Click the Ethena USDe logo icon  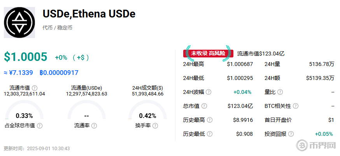19,22
